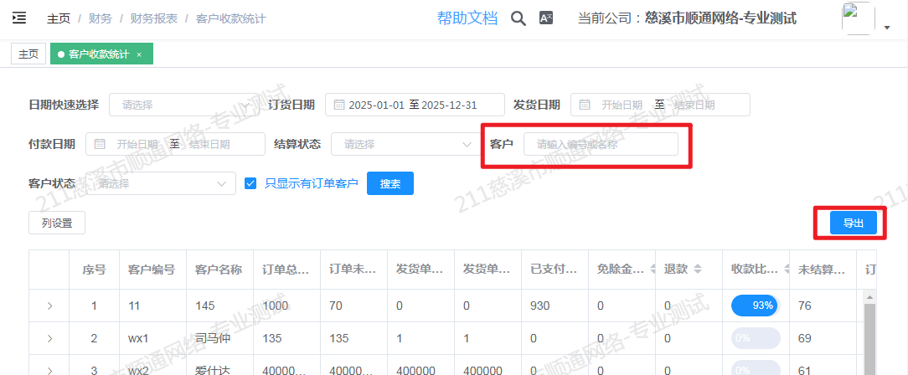The height and width of the screenshot is (375, 908).
Task: Click the 93% collection progress bar
Action: point(755,306)
